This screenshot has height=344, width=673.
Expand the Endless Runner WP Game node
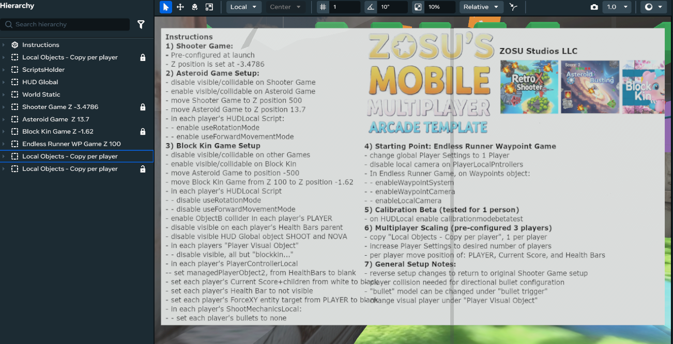click(x=4, y=144)
